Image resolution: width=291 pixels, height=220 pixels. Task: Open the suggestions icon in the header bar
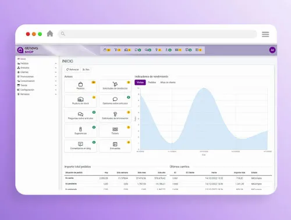(x=168, y=50)
